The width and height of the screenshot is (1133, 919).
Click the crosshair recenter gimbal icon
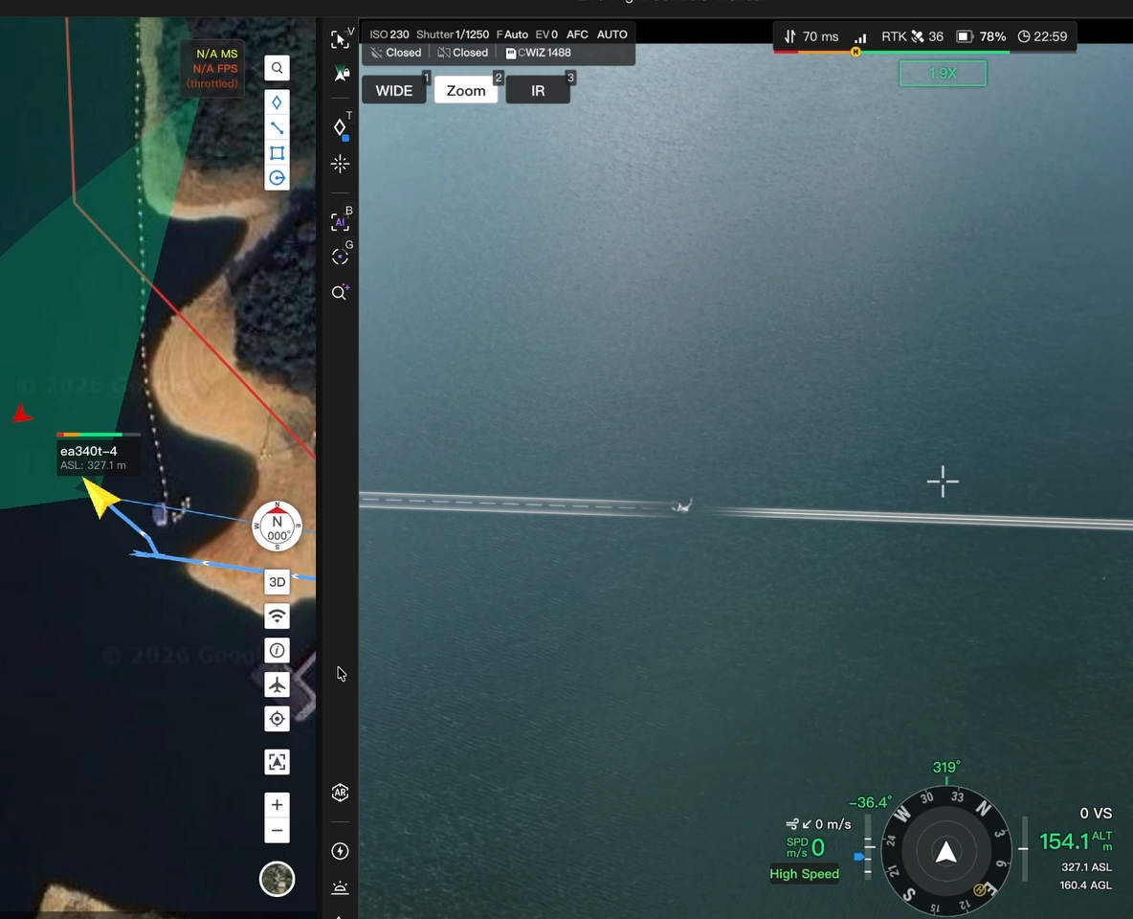(x=341, y=164)
